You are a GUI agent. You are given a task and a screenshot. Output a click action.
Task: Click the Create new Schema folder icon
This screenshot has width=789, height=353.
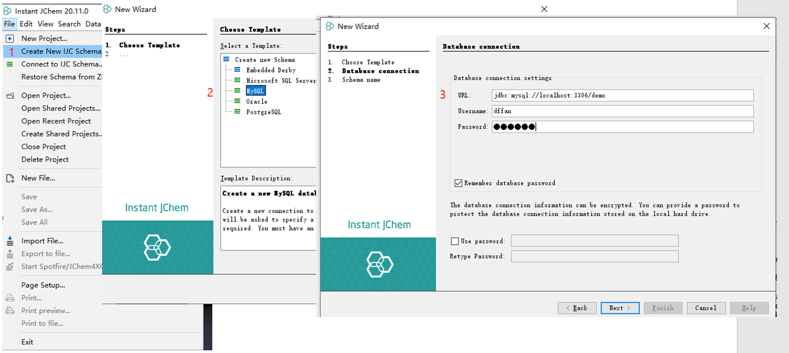pos(226,60)
